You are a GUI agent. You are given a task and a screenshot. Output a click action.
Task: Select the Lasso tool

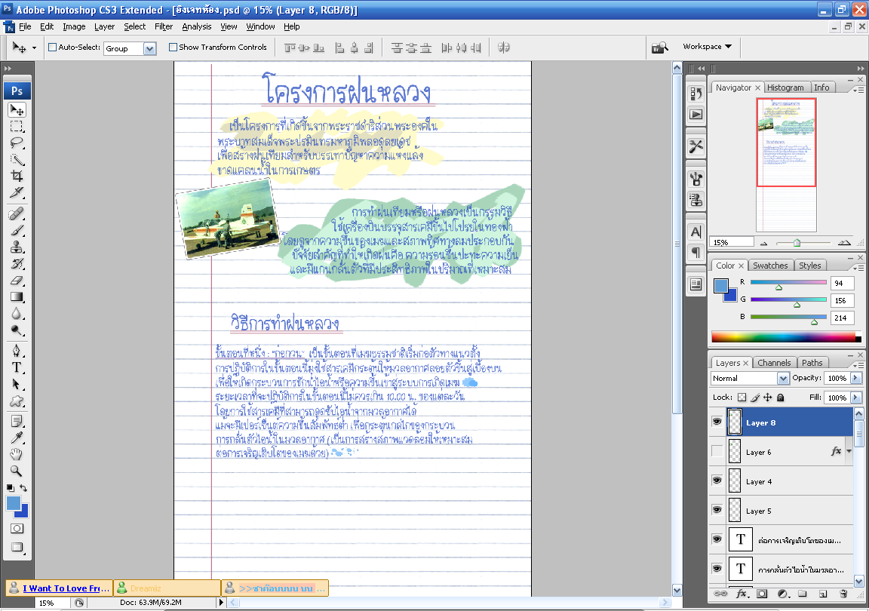click(x=17, y=143)
